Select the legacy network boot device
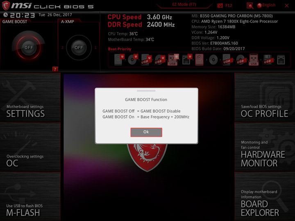The width and height of the screenshot is (295, 221). [281, 60]
